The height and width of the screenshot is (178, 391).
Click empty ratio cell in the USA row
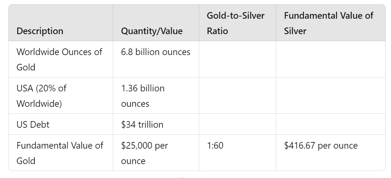coord(237,96)
